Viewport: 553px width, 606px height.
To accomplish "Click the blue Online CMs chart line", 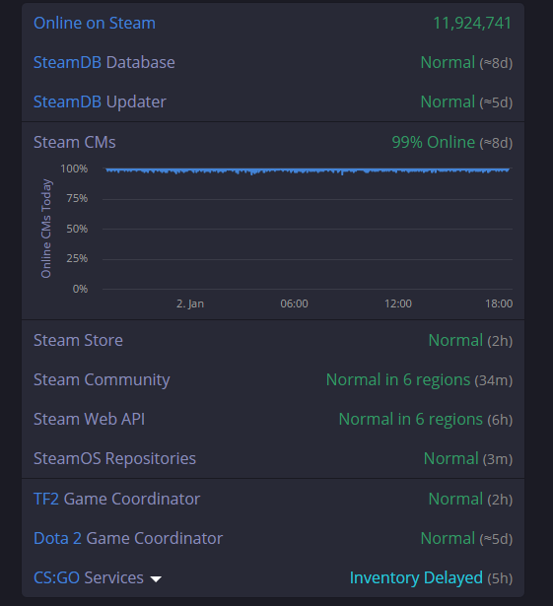I will click(308, 170).
